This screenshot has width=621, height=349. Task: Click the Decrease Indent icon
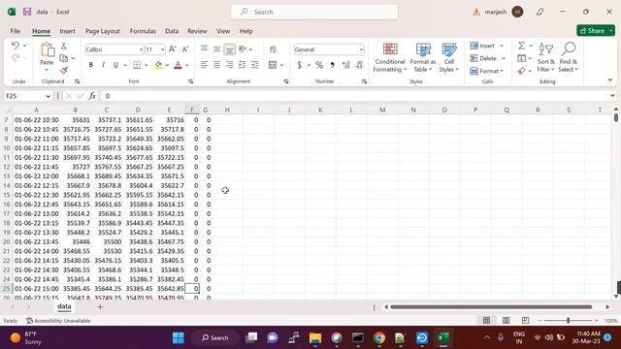pyautogui.click(x=242, y=65)
